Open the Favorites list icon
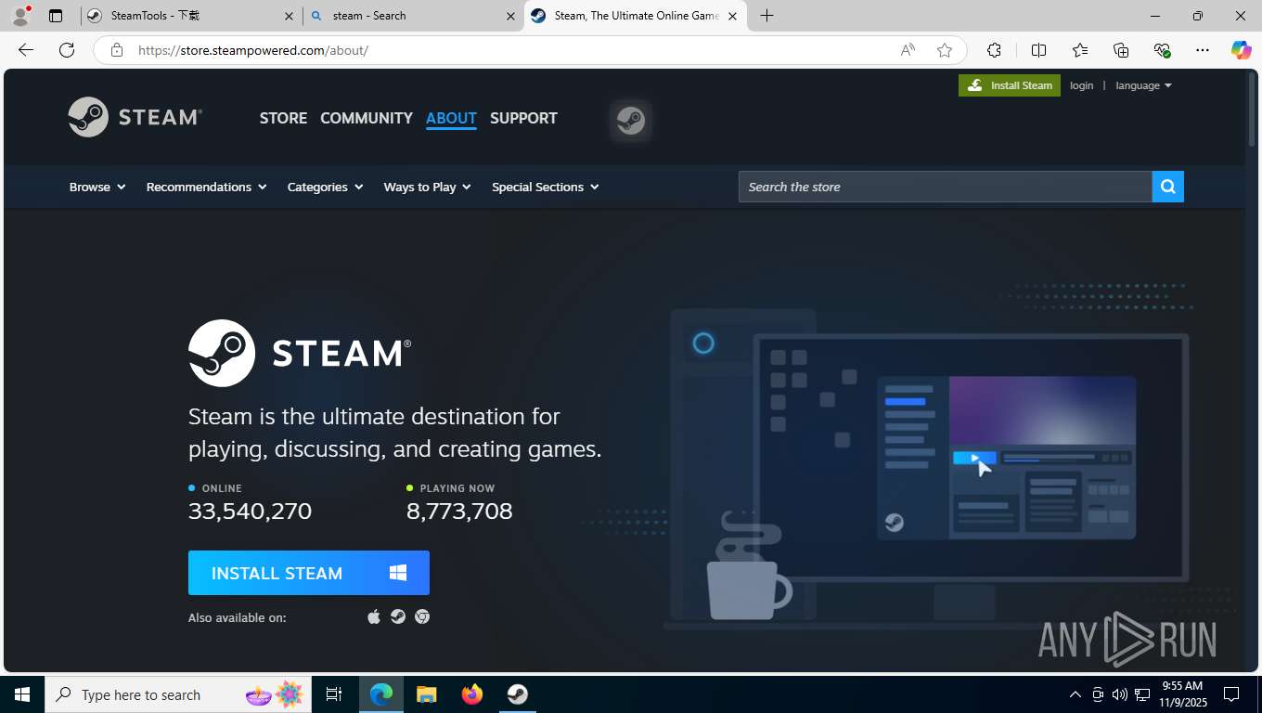 point(1080,50)
